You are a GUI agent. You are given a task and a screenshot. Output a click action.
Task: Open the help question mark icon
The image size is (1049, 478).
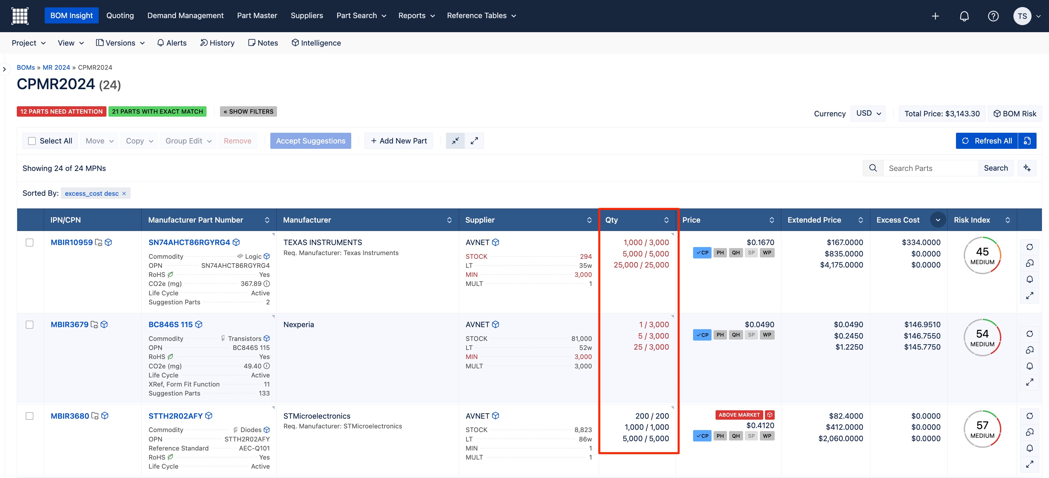[x=993, y=16]
